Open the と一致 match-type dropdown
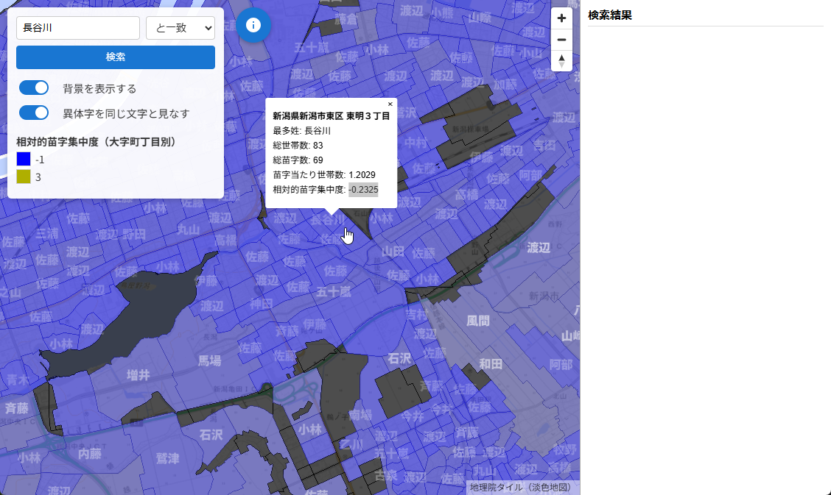The image size is (831, 495). coord(180,27)
